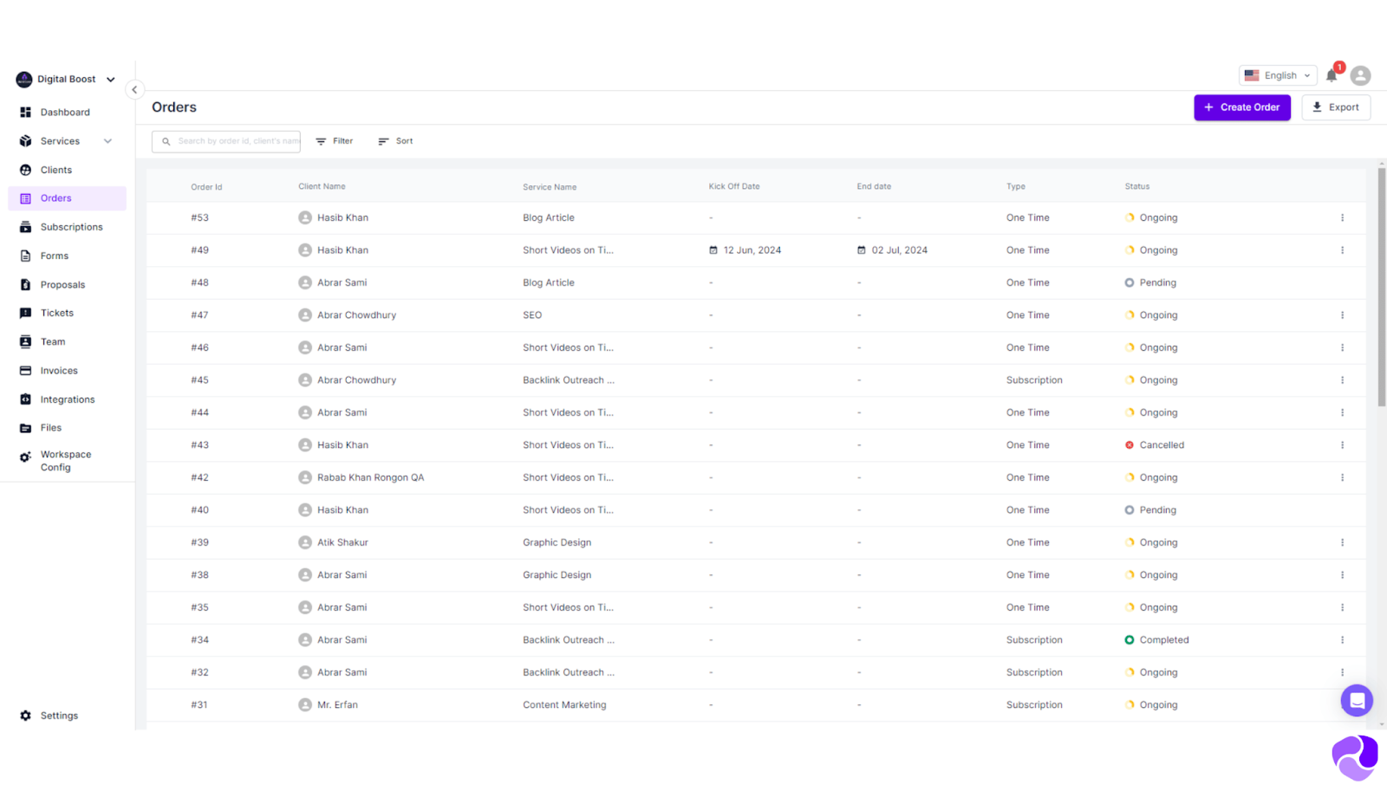1387x791 pixels.
Task: Open Workspace Config settings
Action: (65, 460)
